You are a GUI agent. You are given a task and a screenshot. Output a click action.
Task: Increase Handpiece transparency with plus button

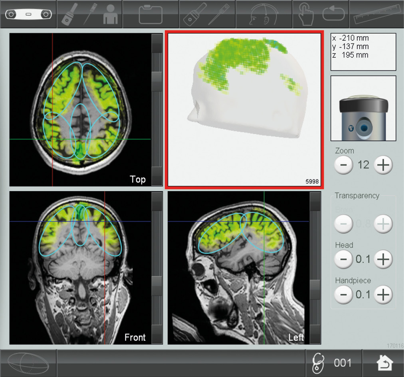click(383, 295)
